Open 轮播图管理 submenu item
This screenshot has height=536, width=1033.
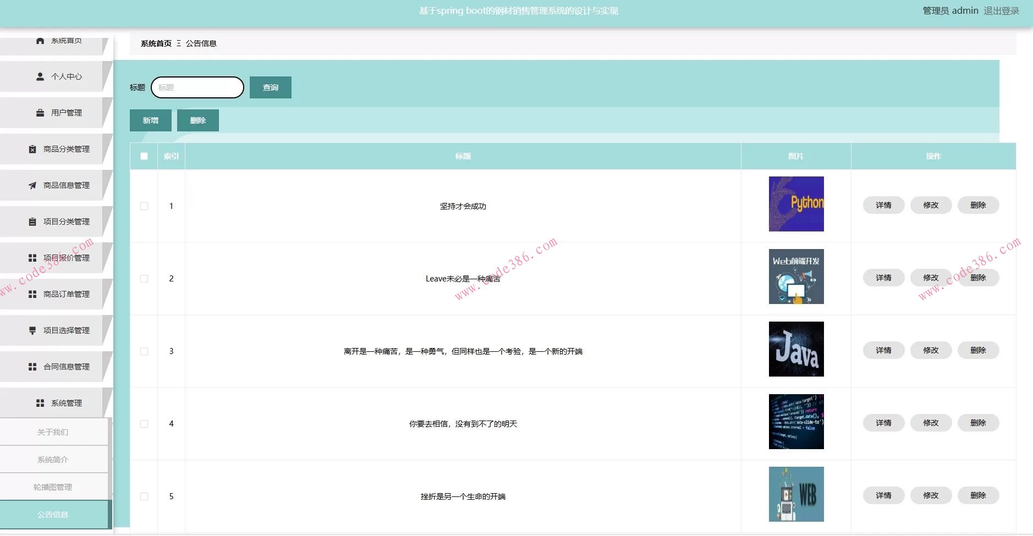coord(54,487)
